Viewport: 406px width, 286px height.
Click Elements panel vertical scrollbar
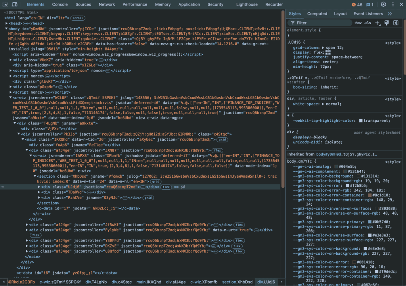283,98
